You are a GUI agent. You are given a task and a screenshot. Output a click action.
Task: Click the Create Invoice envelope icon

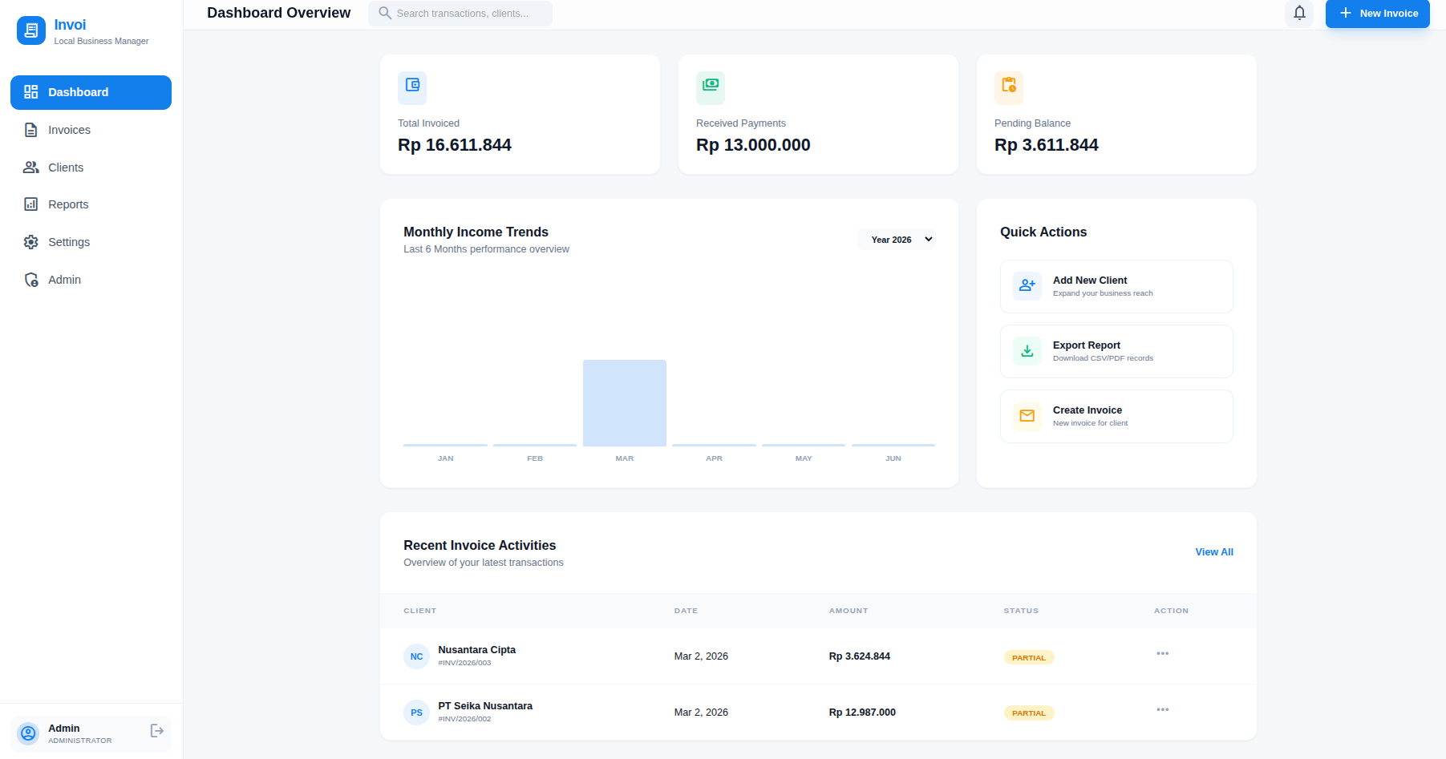[1027, 416]
